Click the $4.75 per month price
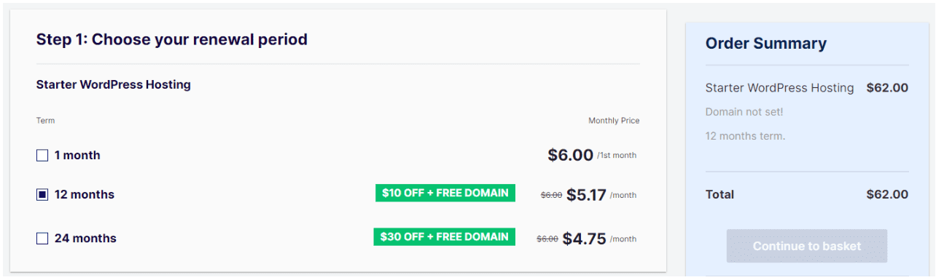The width and height of the screenshot is (936, 280). click(x=585, y=239)
